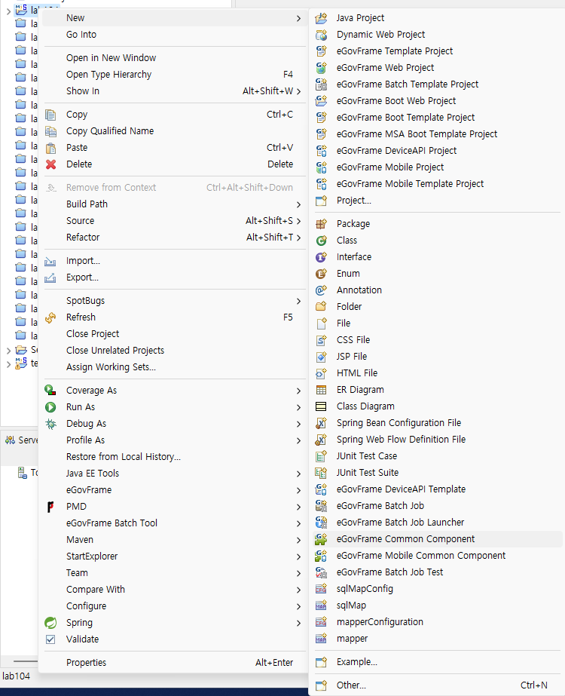The height and width of the screenshot is (696, 565).
Task: Click the eGovFrame Mobile Project icon
Action: tap(321, 167)
